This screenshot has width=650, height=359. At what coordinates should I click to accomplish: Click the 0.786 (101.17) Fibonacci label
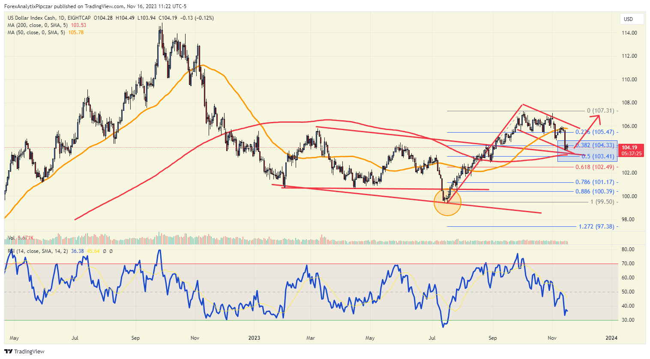coord(595,182)
